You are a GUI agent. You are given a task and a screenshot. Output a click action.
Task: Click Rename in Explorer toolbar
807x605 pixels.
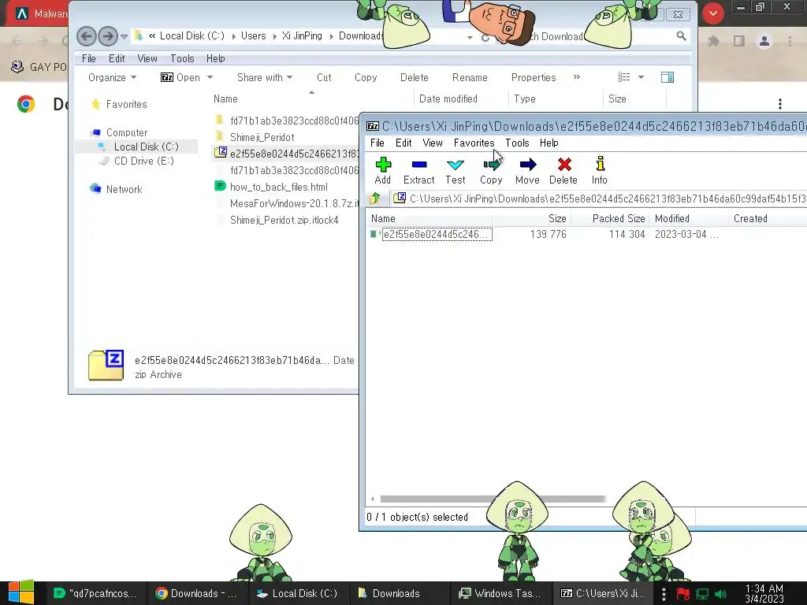click(470, 78)
